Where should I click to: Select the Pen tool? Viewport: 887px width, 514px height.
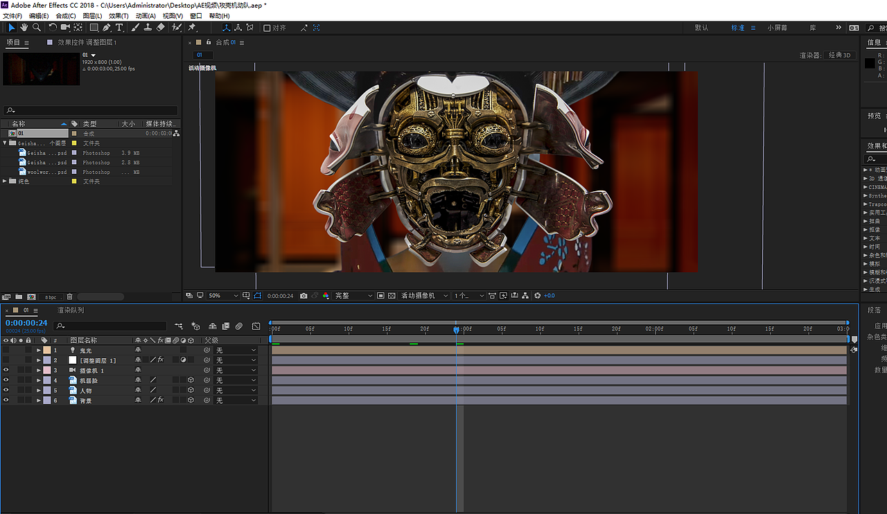click(107, 28)
